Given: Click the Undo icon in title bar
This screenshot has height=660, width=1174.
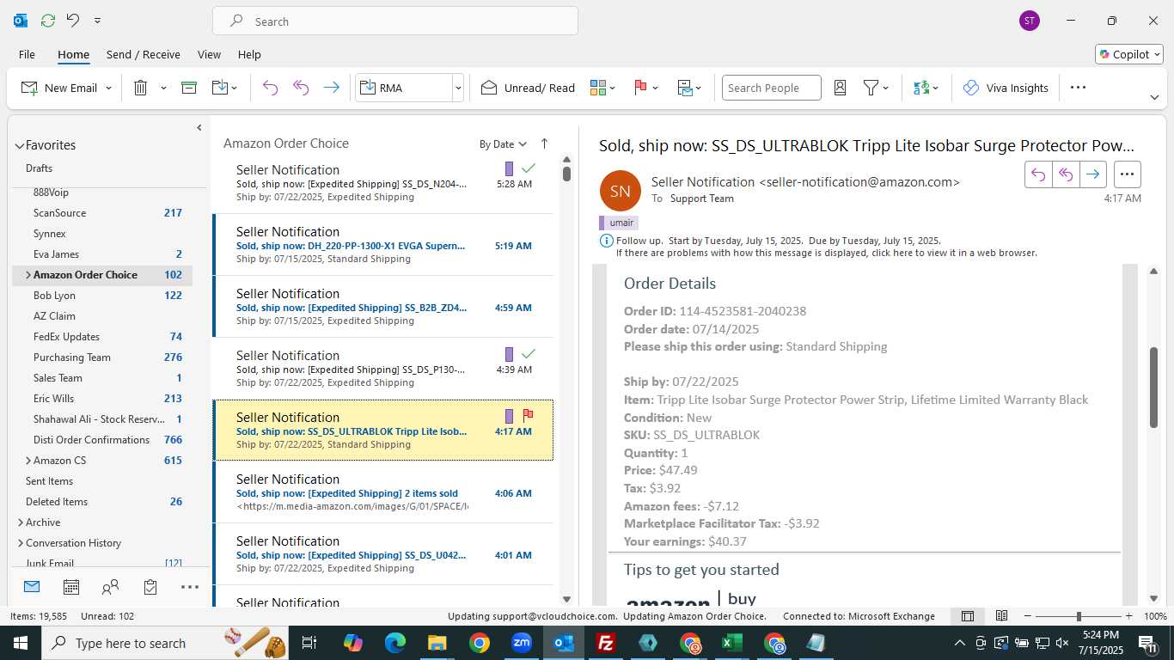Looking at the screenshot, I should pyautogui.click(x=73, y=21).
